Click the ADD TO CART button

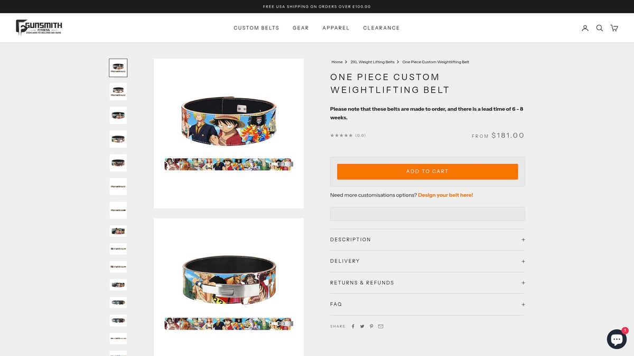[427, 171]
